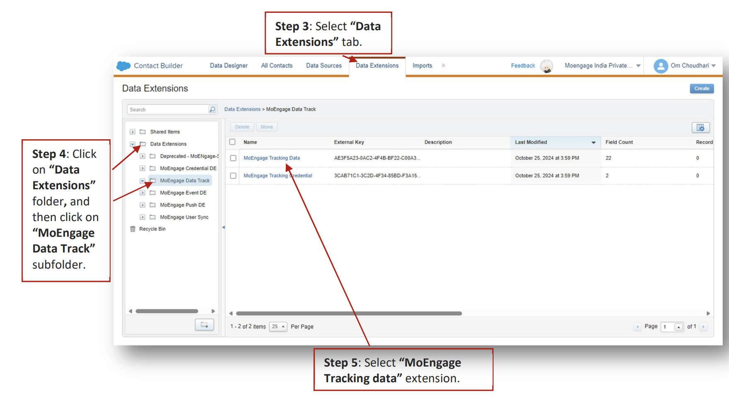
Task: Click the next page arrow icon
Action: [703, 327]
